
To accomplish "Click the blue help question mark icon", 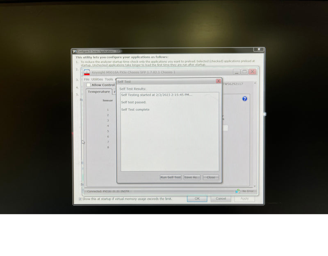I will click(x=245, y=99).
